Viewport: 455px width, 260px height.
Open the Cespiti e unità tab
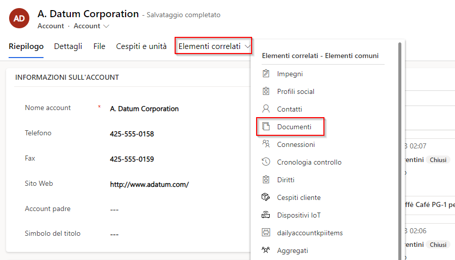coord(141,46)
